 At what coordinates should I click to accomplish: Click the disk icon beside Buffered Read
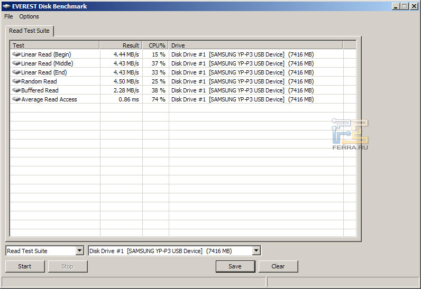[x=16, y=90]
